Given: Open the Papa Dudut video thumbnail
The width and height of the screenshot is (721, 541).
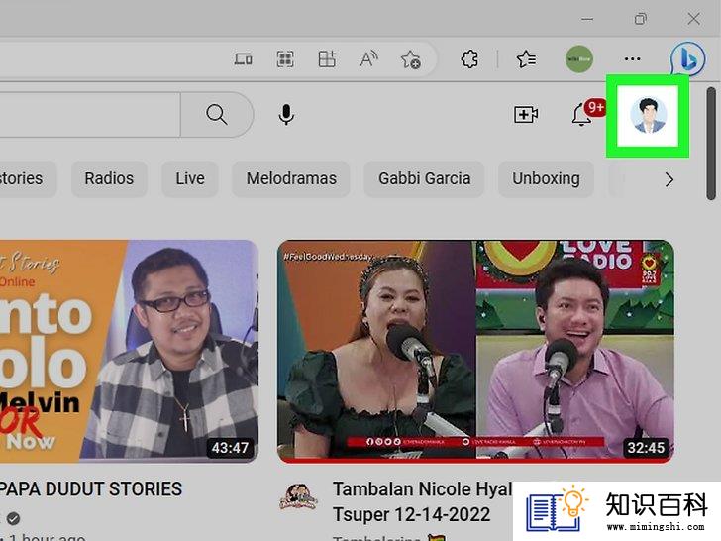Looking at the screenshot, I should [x=129, y=351].
